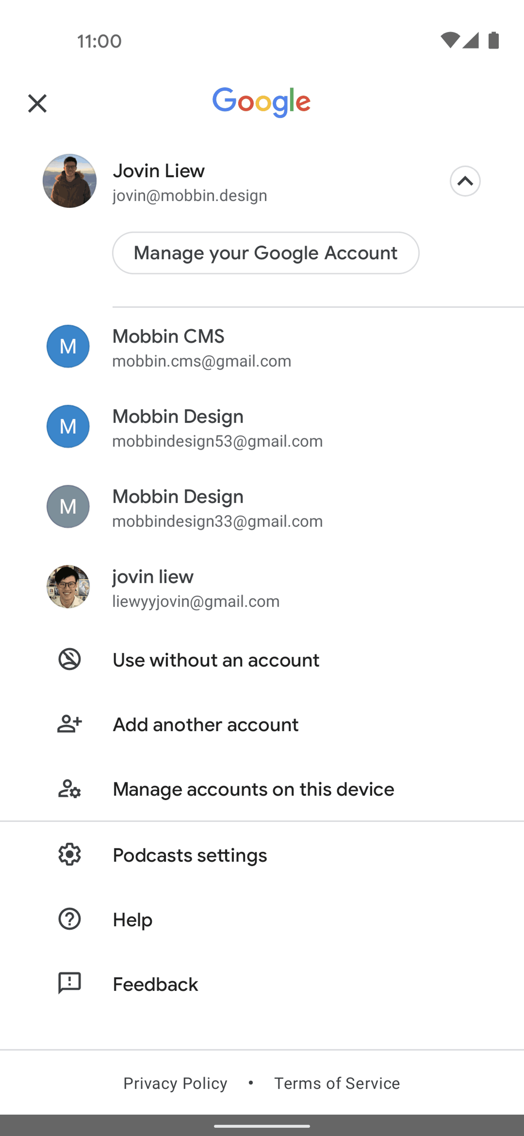The image size is (524, 1136).
Task: Collapse the account list chevron
Action: point(465,181)
